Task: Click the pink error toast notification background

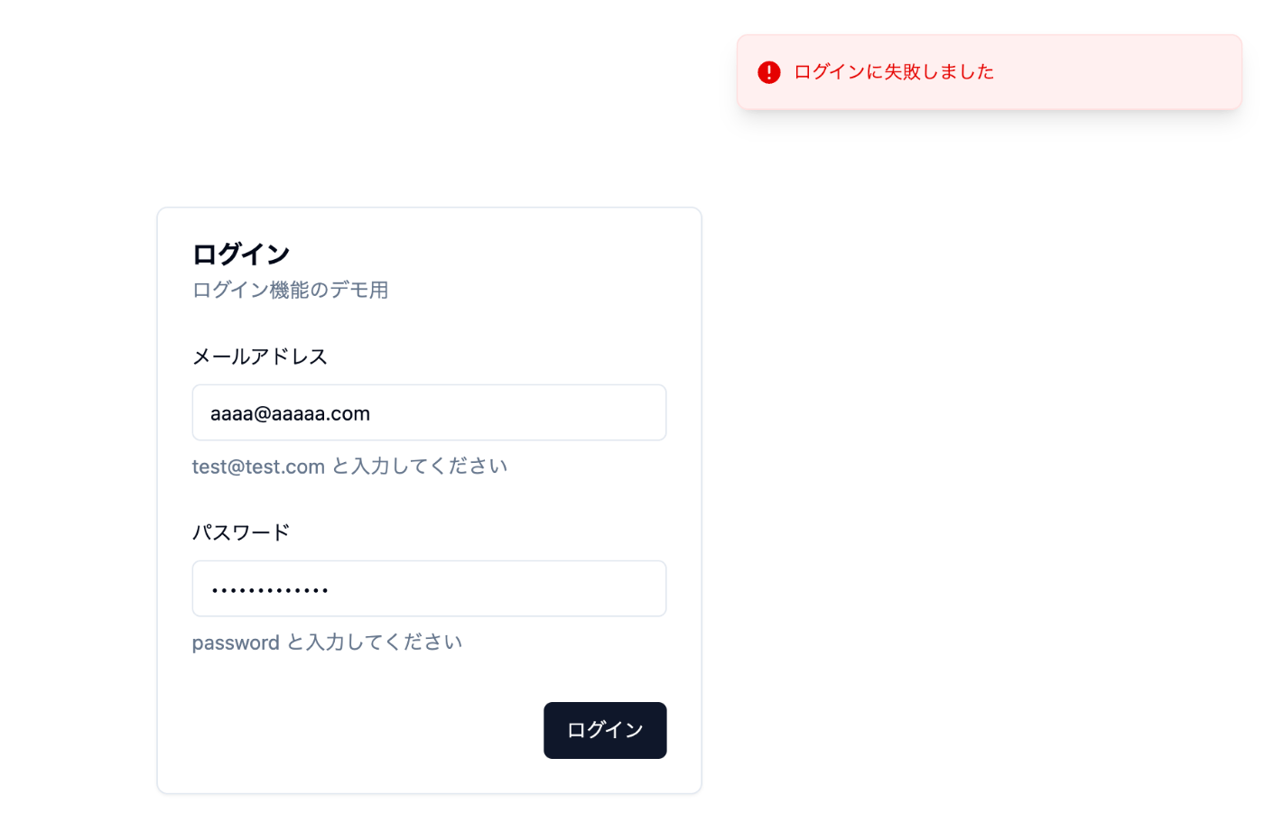Action: click(989, 72)
